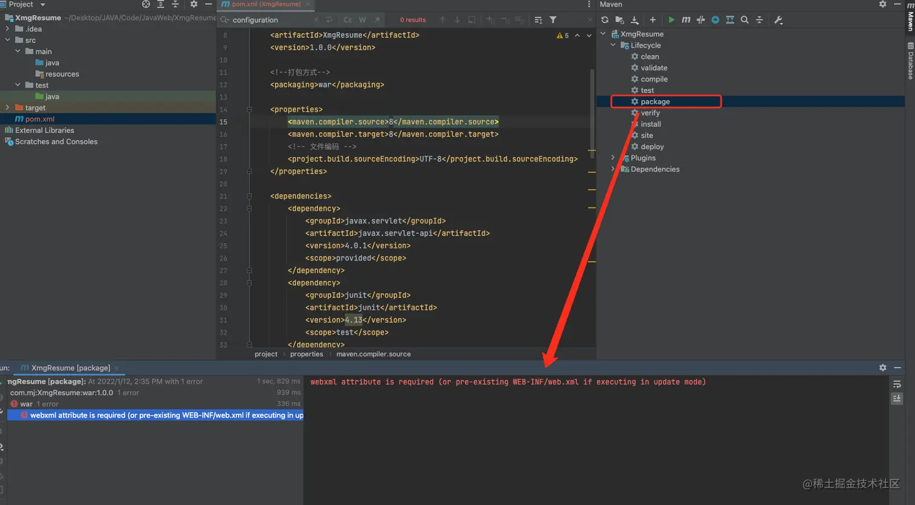Click the Reload All Maven Projects icon
915x505 pixels.
(x=605, y=20)
